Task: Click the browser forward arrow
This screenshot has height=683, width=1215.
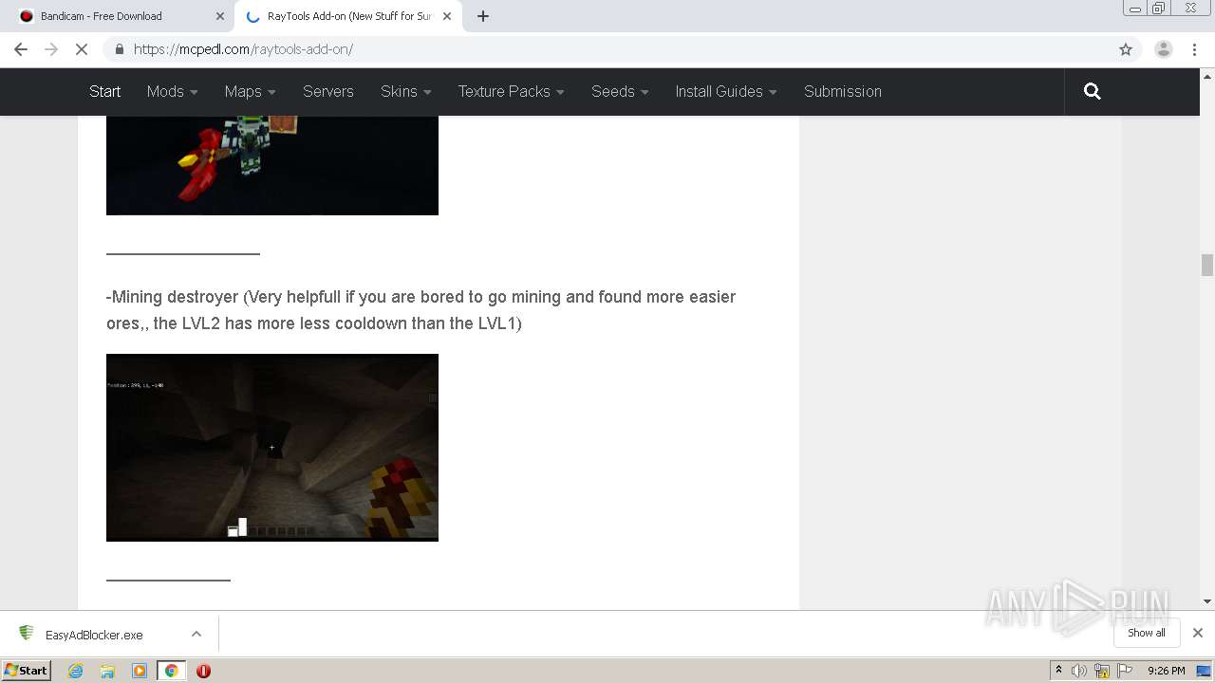Action: [x=51, y=49]
